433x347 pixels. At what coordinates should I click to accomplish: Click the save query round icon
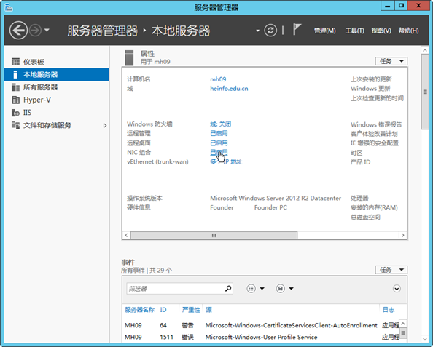click(x=281, y=289)
